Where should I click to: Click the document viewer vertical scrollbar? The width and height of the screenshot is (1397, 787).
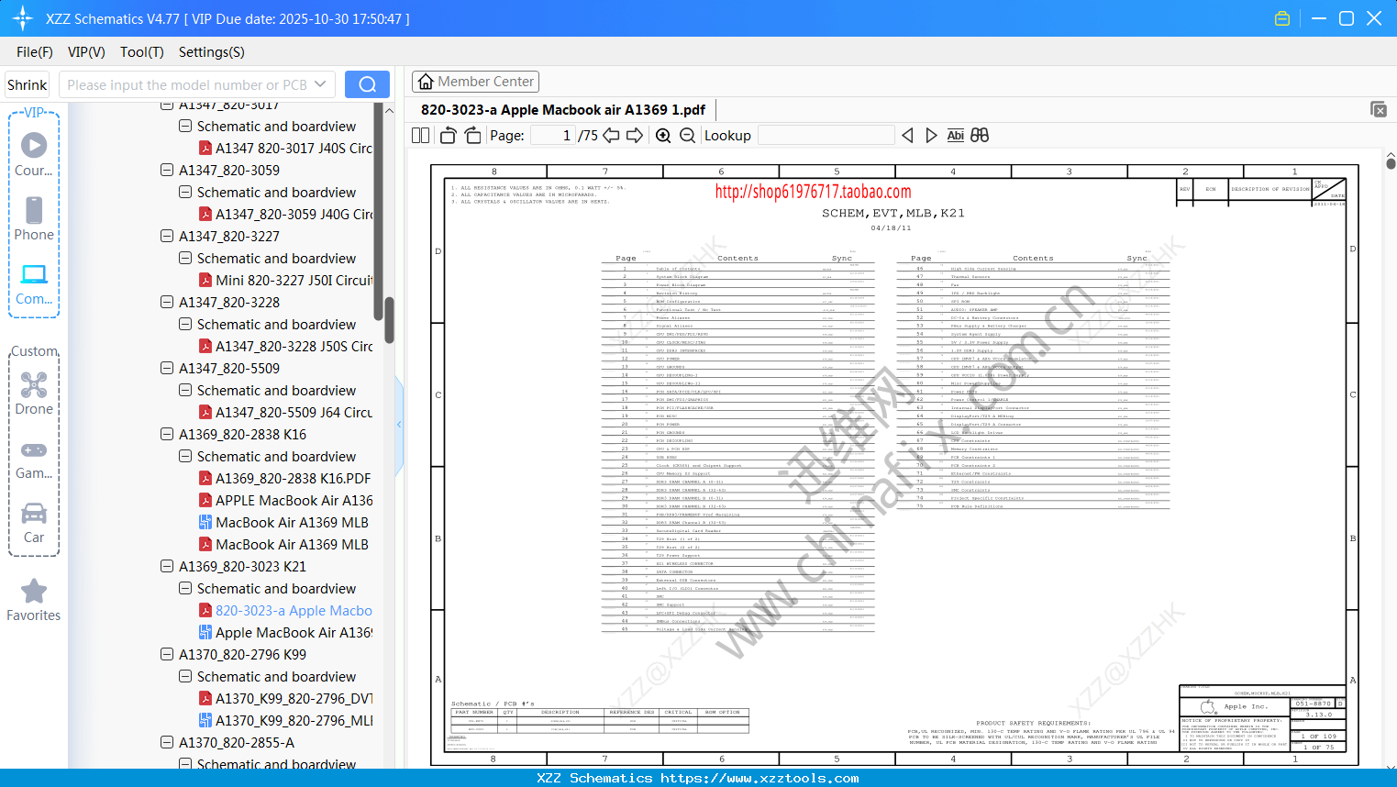coord(1391,163)
